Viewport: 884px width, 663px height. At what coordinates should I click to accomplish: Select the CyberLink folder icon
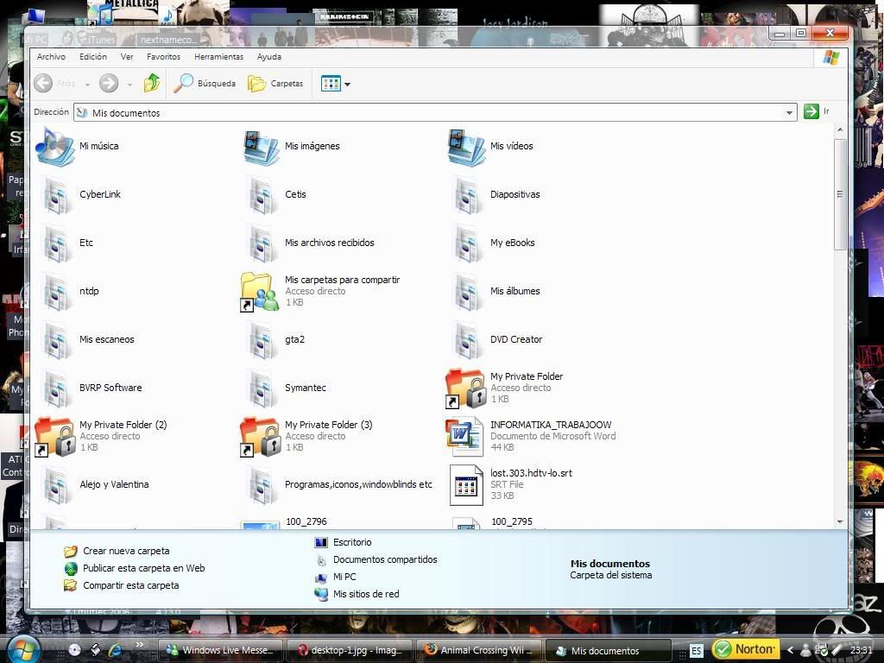click(56, 195)
